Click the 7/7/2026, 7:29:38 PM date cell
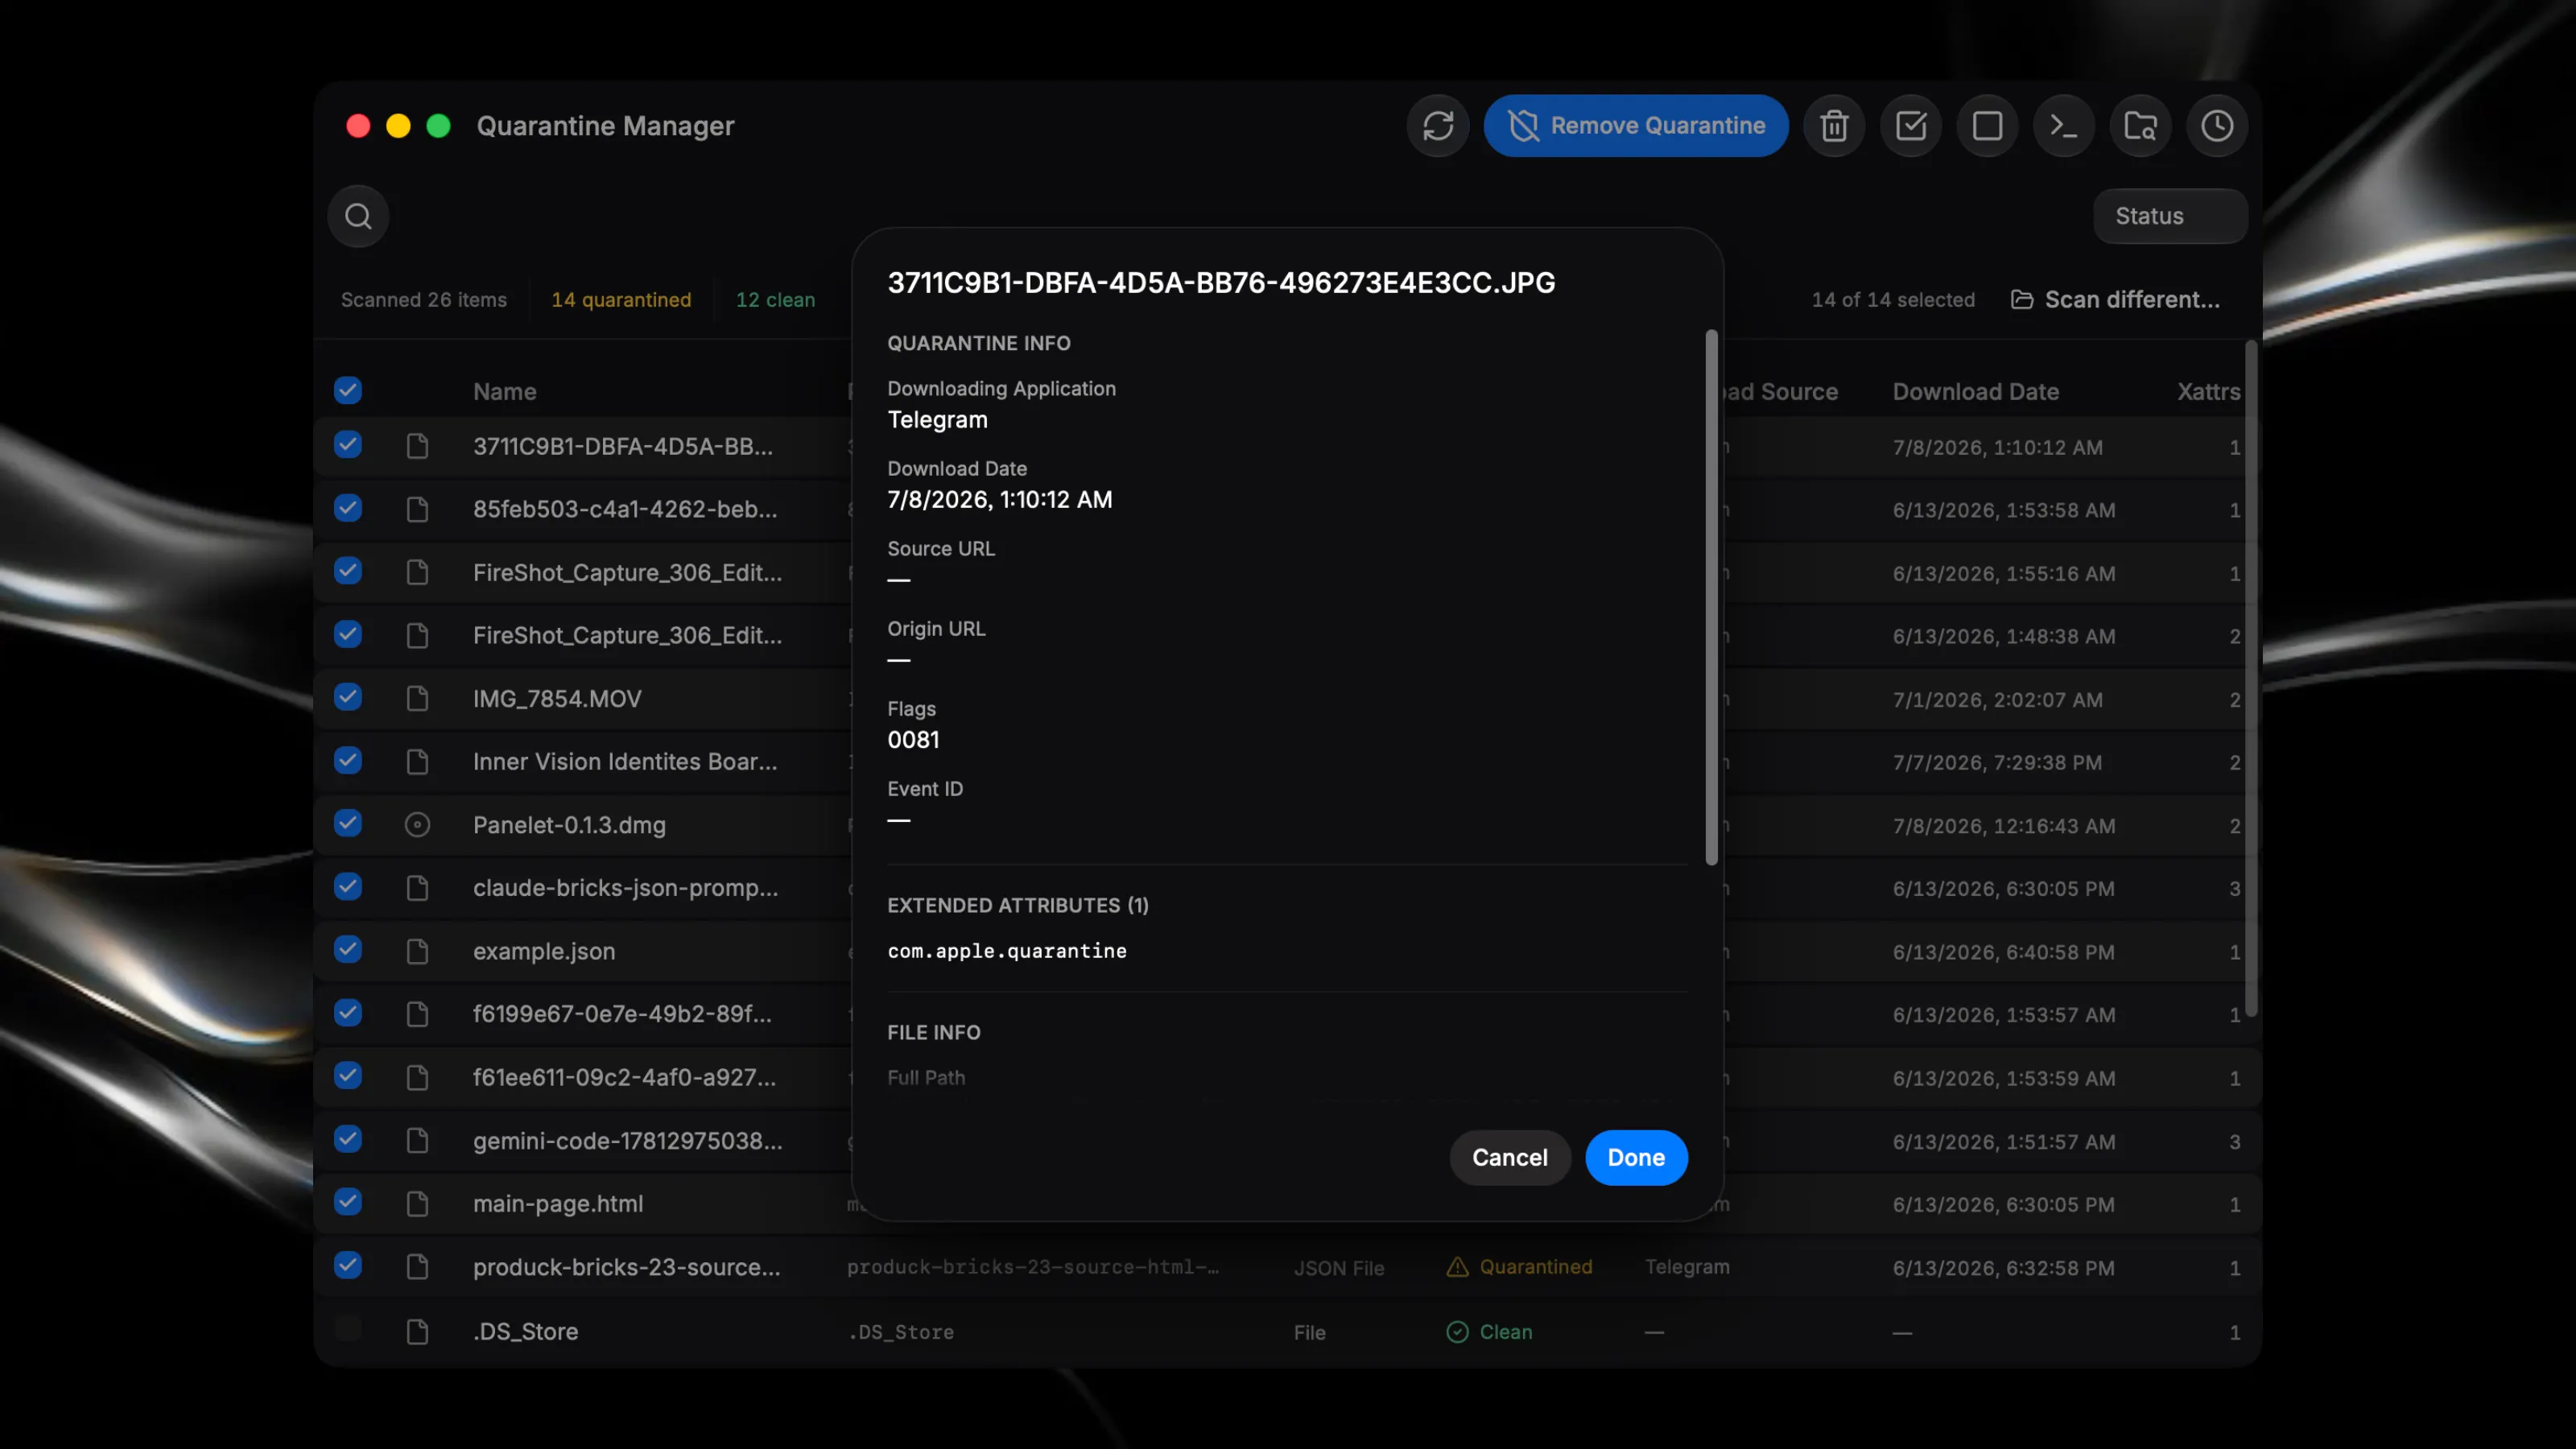 pos(1997,763)
